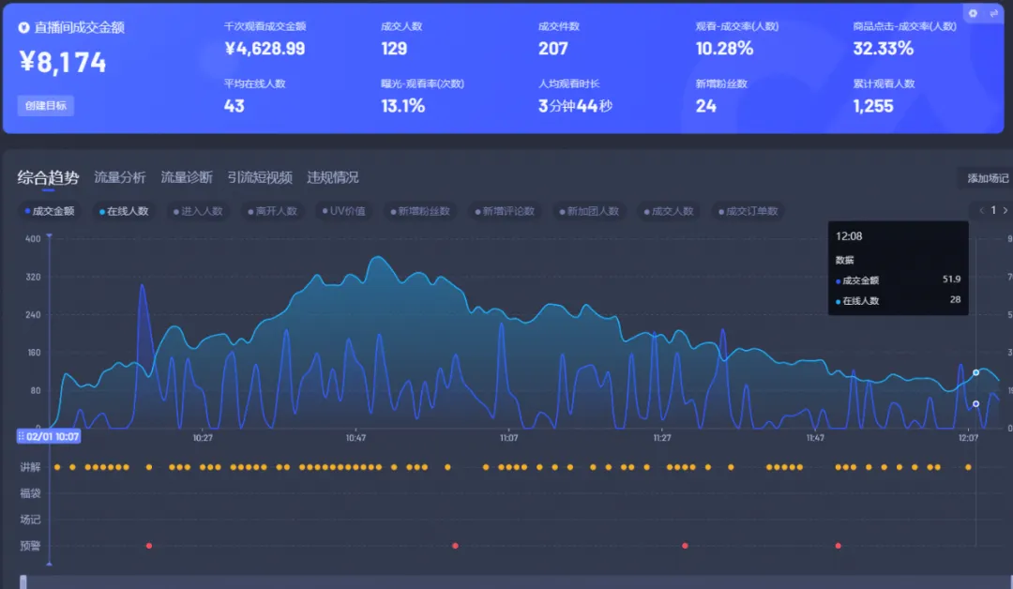Toggle the 成交金额 series in legend

[x=49, y=211]
